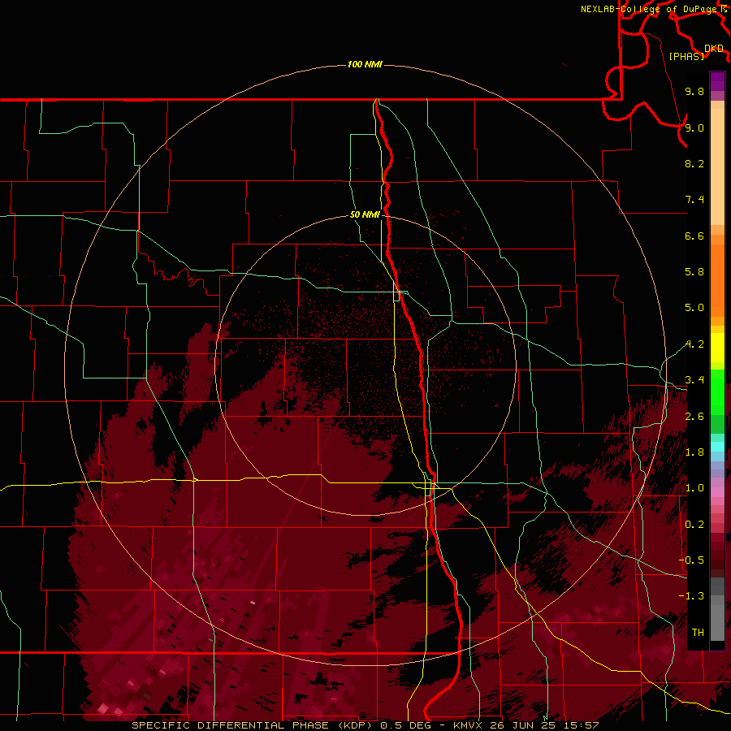Click the KMVX radar station identifier
The height and width of the screenshot is (731, 731).
pos(469,725)
